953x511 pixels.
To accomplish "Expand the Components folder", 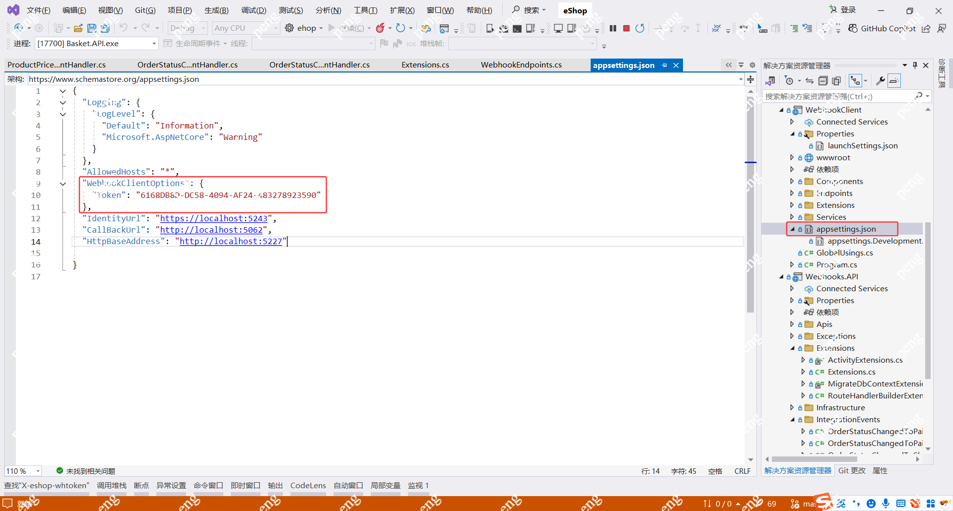I will pos(792,182).
